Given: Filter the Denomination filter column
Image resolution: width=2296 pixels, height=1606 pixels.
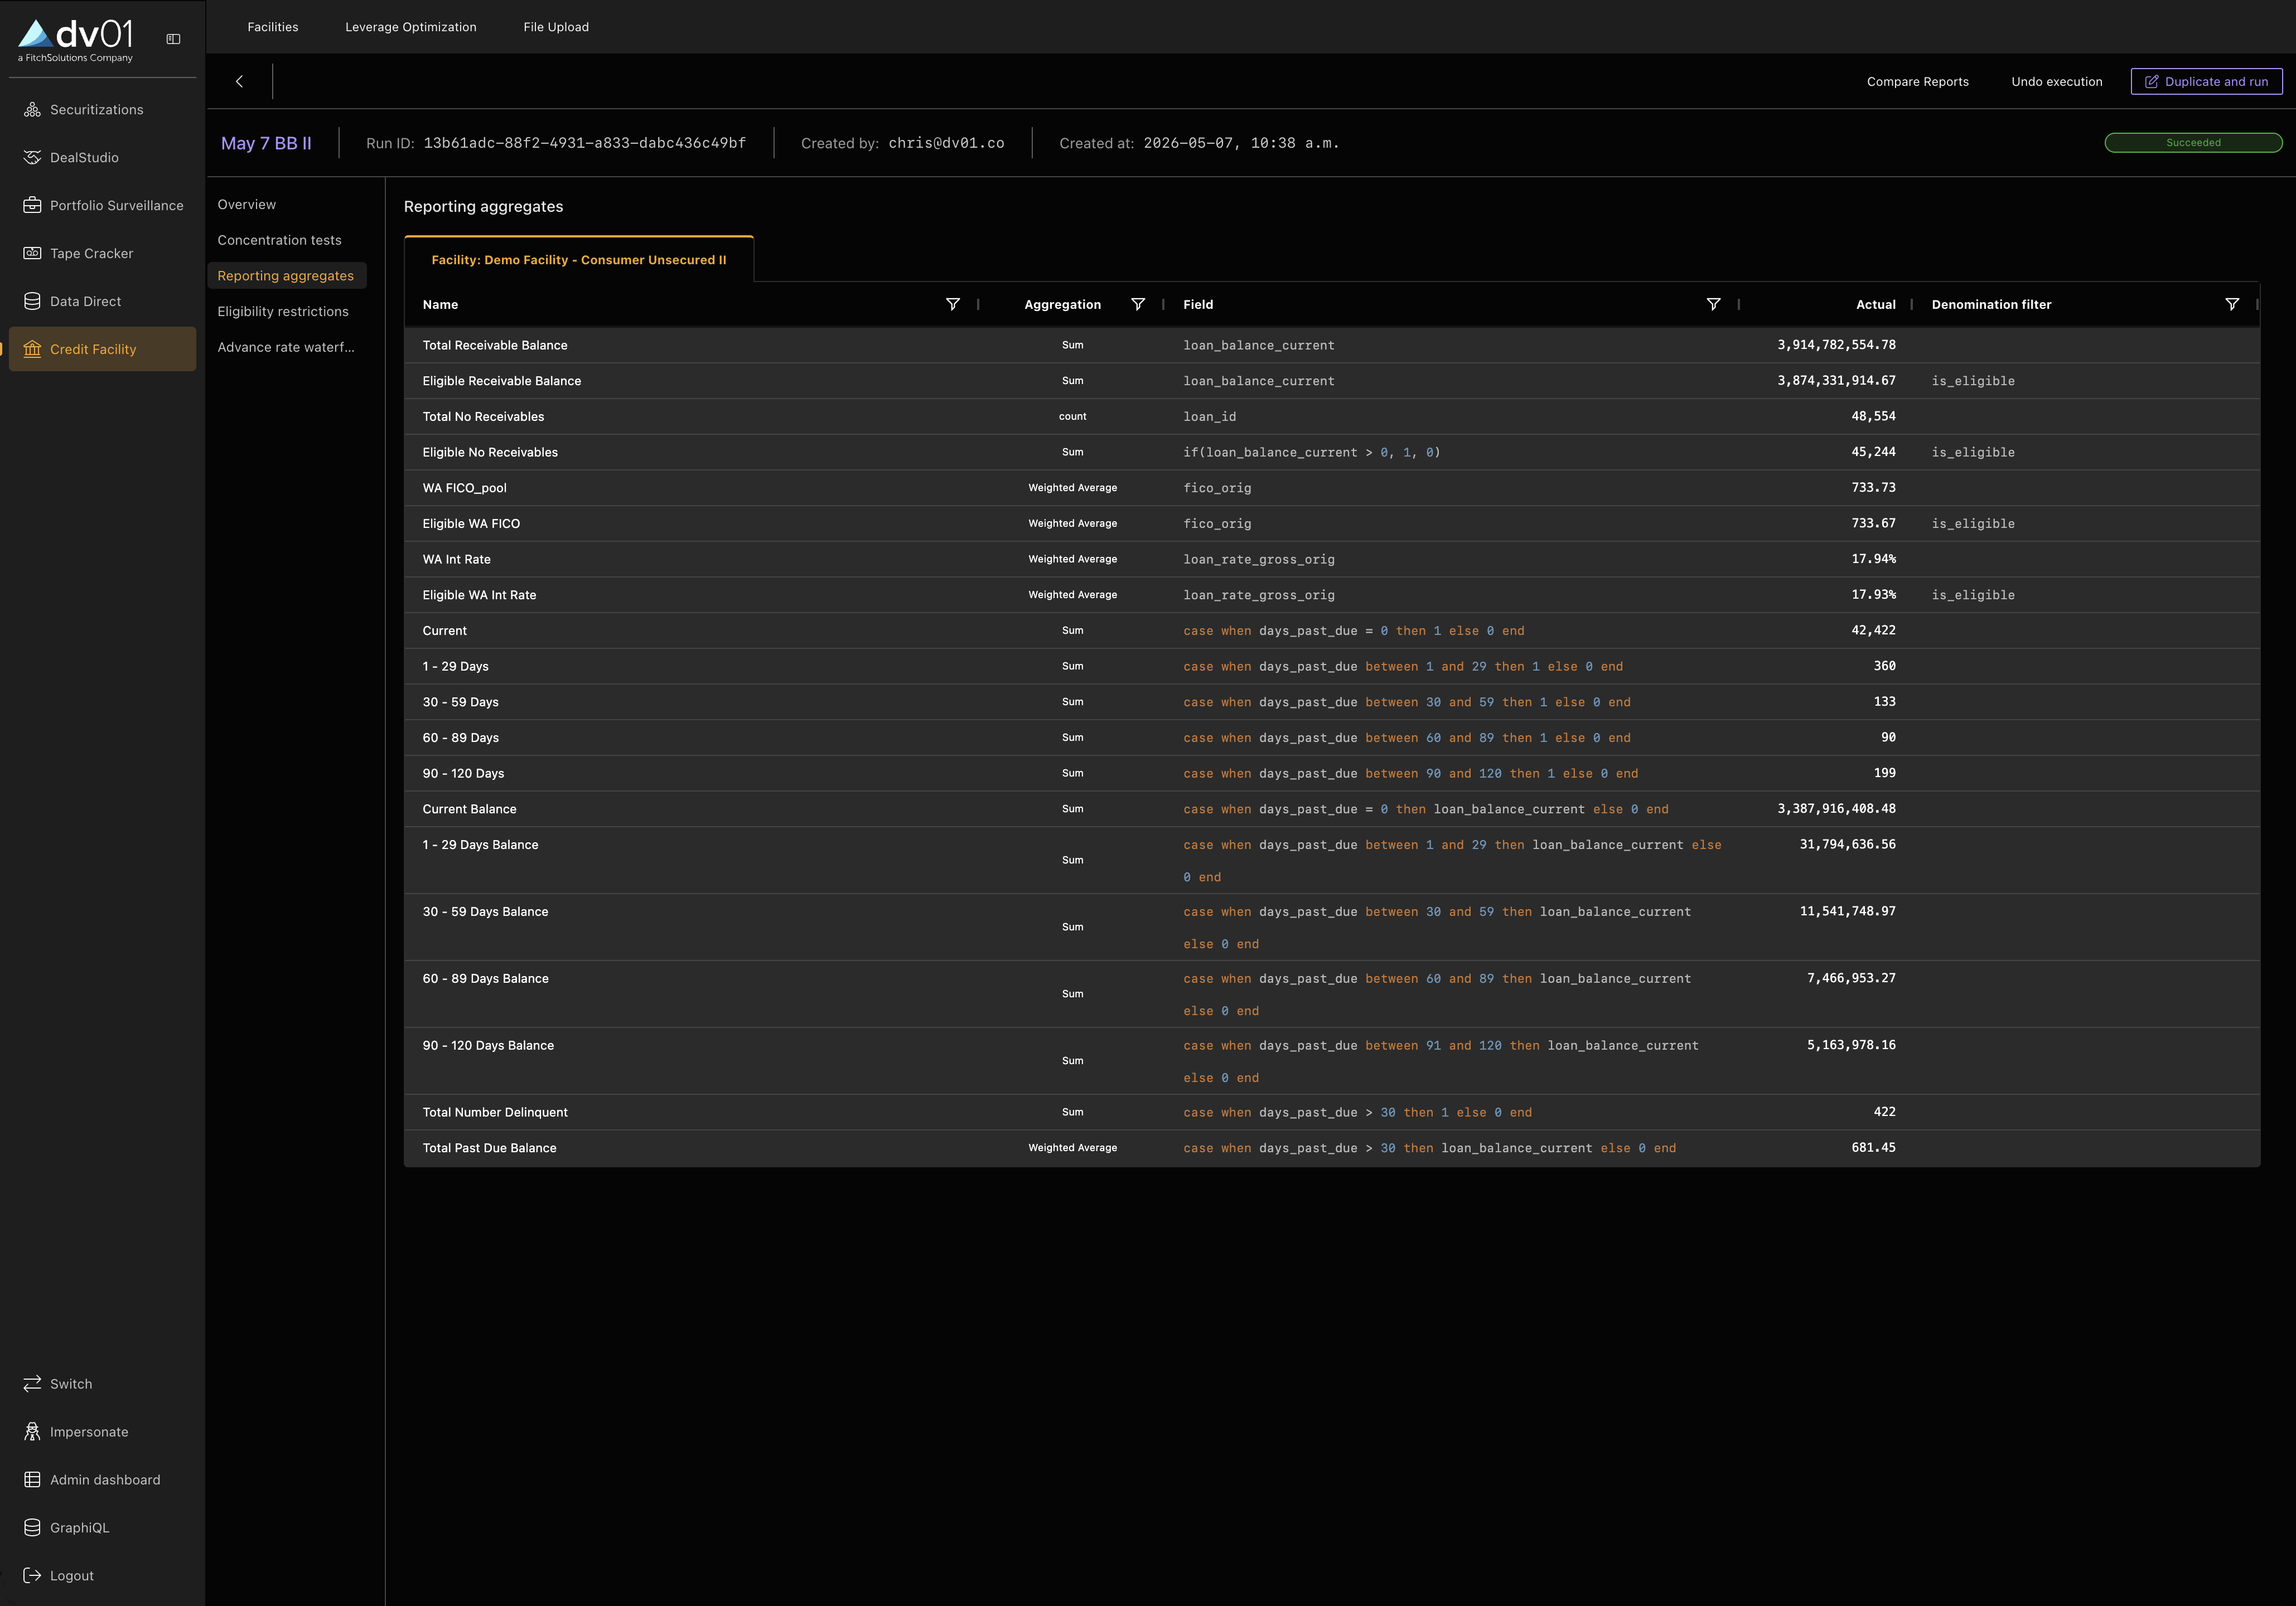Looking at the screenshot, I should coord(2232,305).
